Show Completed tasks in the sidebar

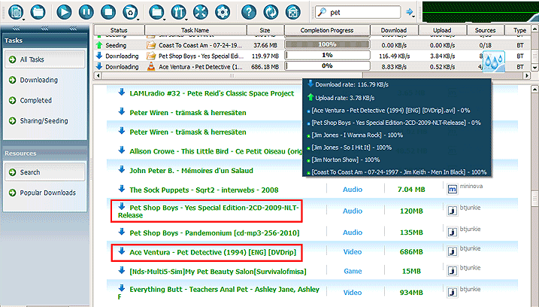[x=35, y=101]
